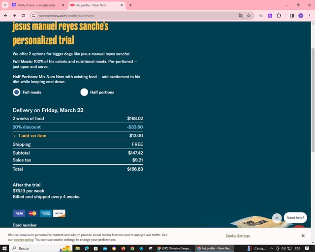Click the Sales tax $9.21 value

(137, 160)
